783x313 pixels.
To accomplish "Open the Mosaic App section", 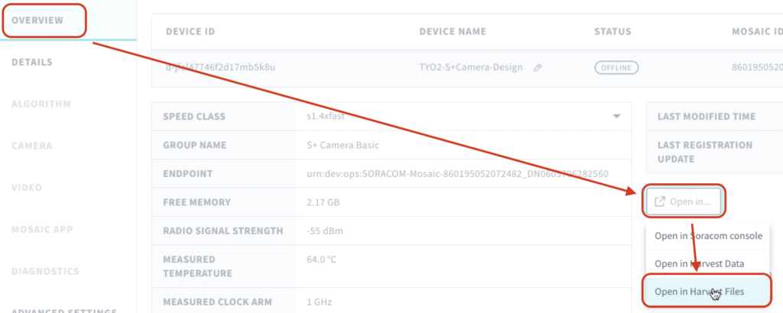I will [43, 230].
